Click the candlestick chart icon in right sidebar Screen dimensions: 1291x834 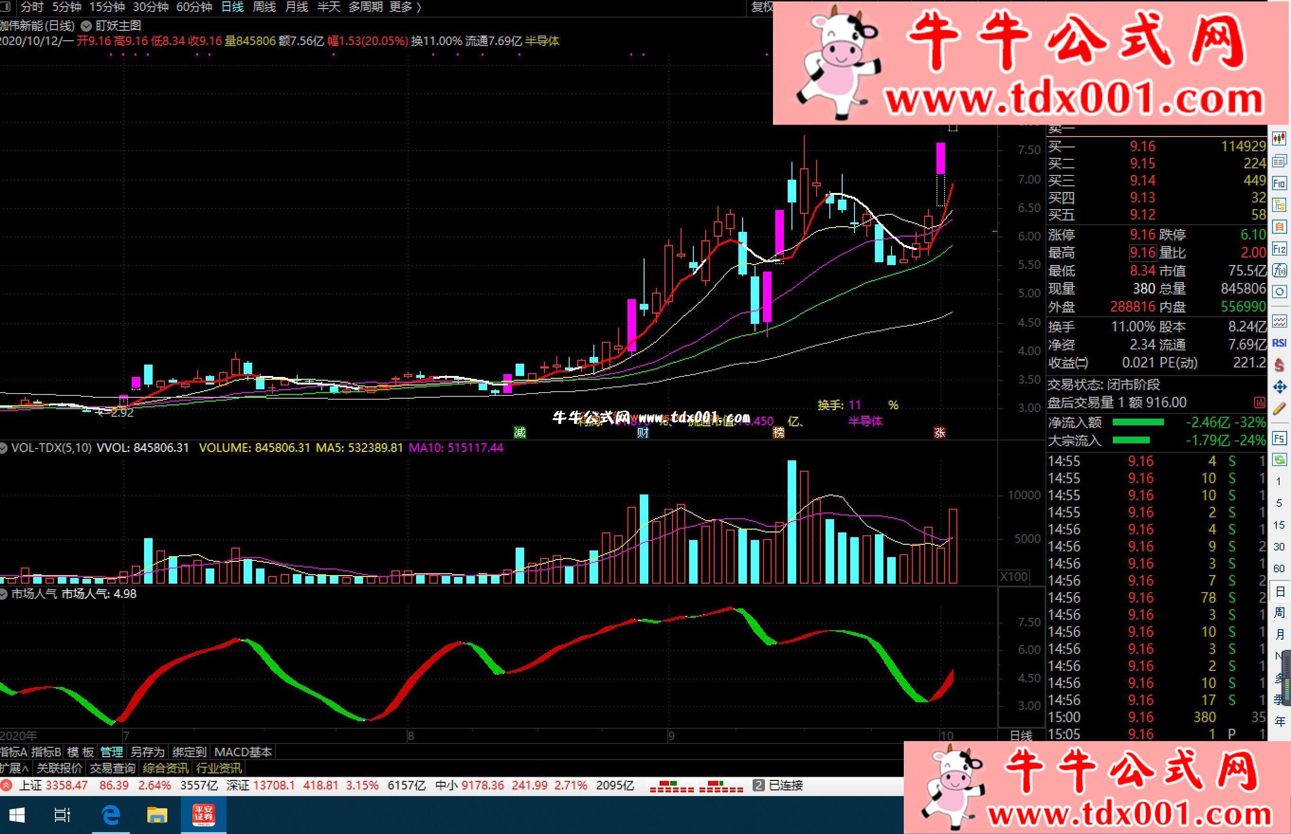(1279, 138)
